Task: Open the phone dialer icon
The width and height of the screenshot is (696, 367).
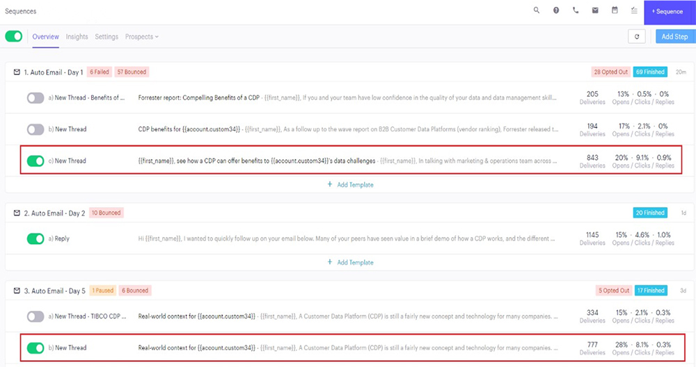Action: click(x=576, y=10)
